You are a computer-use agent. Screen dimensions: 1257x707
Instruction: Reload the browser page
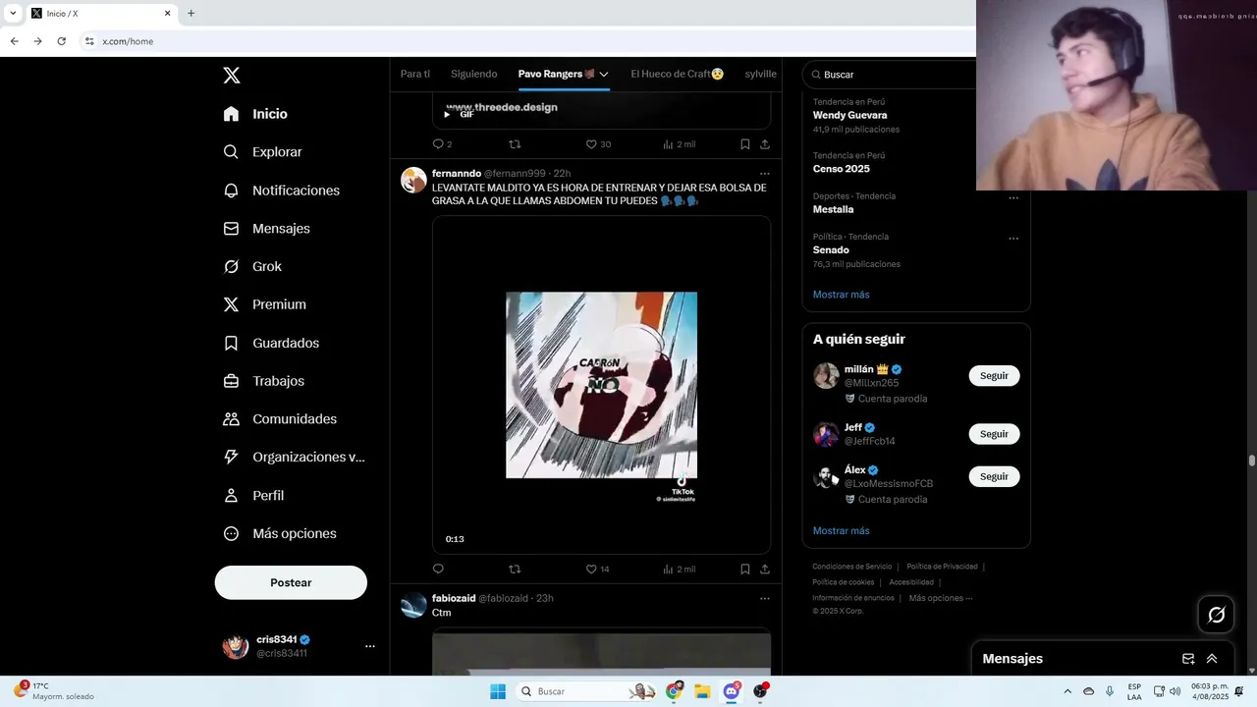coord(61,41)
